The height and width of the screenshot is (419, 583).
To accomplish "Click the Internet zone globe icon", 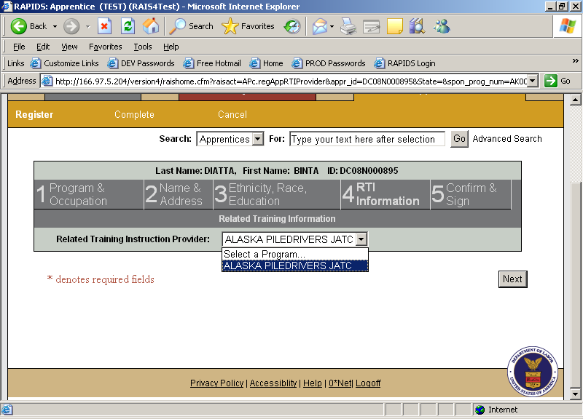I will pos(480,410).
